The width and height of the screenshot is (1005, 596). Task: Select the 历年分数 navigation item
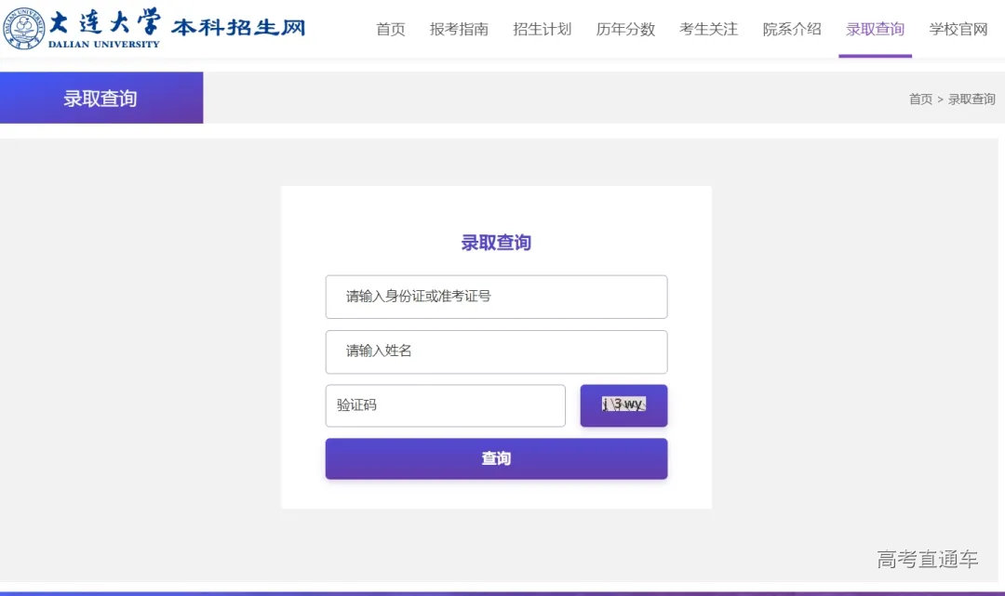pos(624,29)
